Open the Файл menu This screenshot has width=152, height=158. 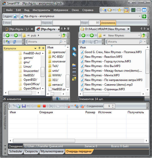point(9,10)
